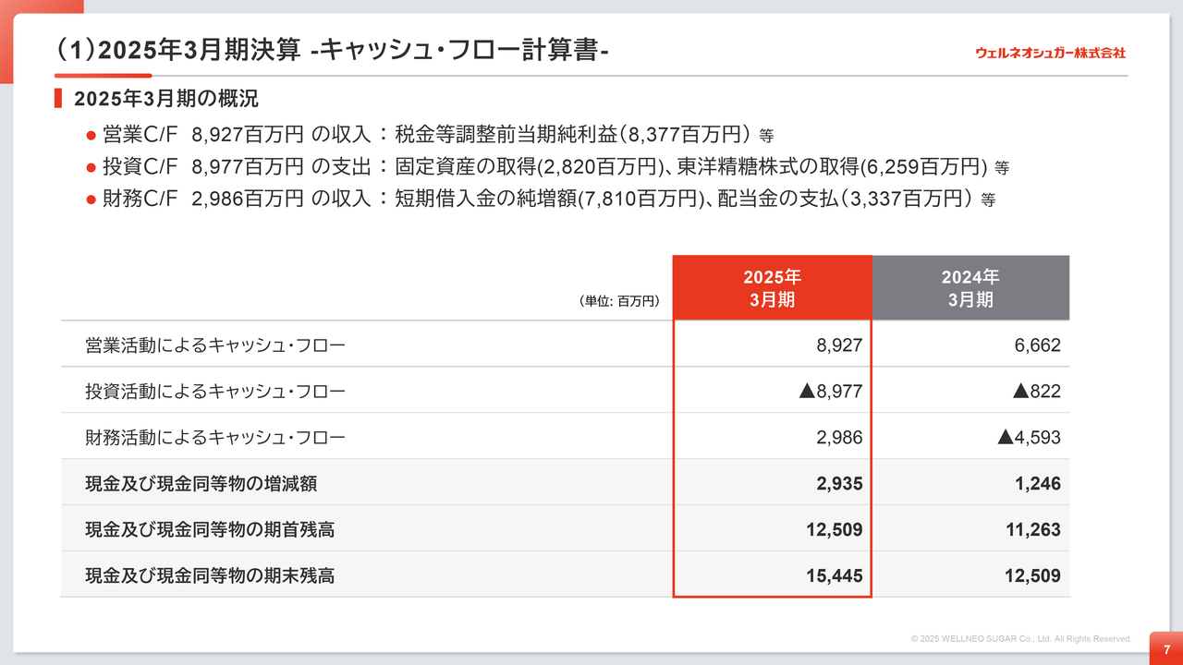The width and height of the screenshot is (1183, 665).
Task: Click the copyright notice text in footer
Action: 1020,638
